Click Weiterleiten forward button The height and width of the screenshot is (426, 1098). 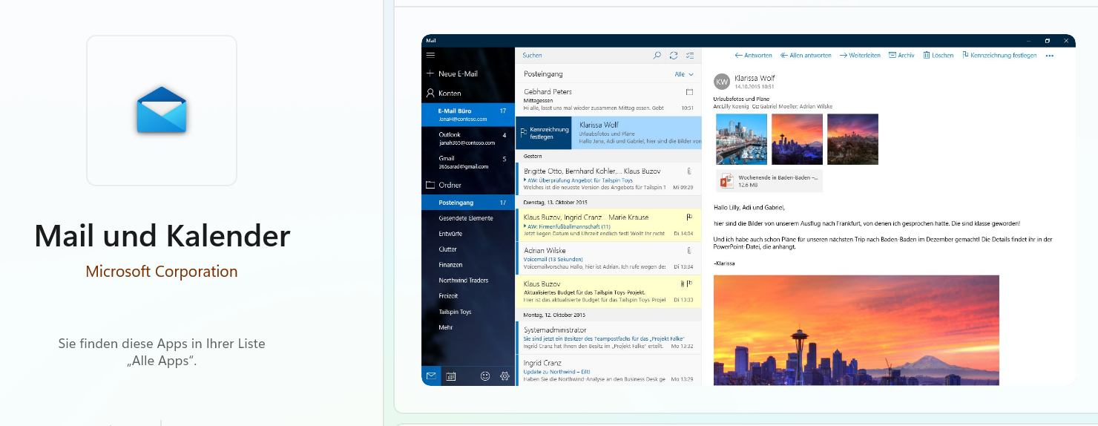tap(859, 56)
